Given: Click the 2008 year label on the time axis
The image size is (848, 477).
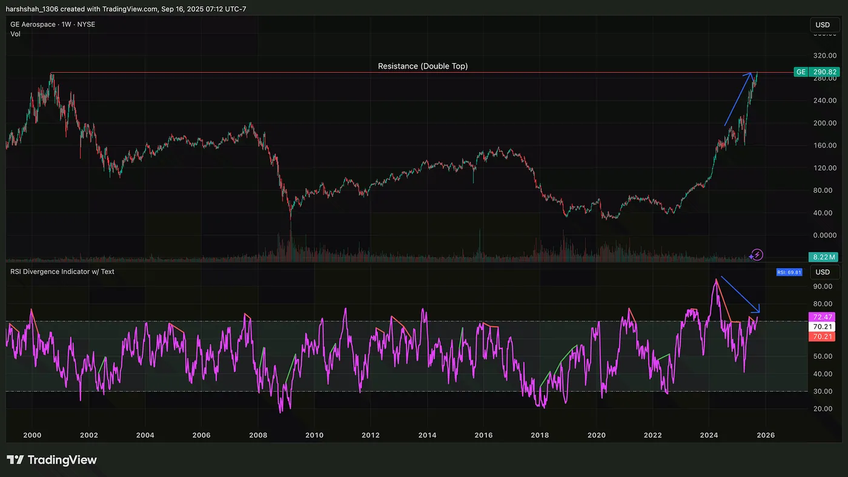Looking at the screenshot, I should (x=258, y=435).
